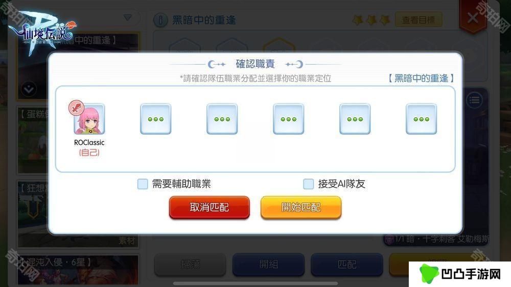Expand the dropdown arrow at top left
Screen dimensions: 511x287
[x=128, y=17]
